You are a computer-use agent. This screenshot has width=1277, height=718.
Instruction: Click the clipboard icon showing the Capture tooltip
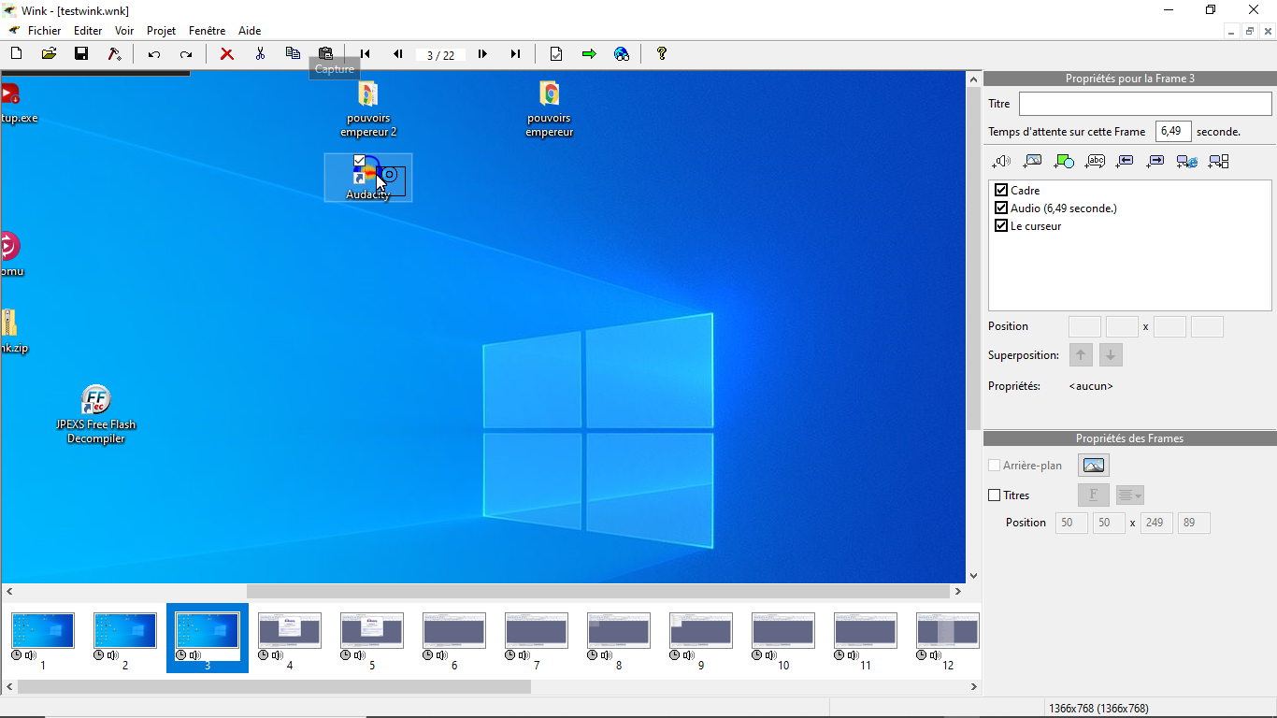click(x=325, y=53)
